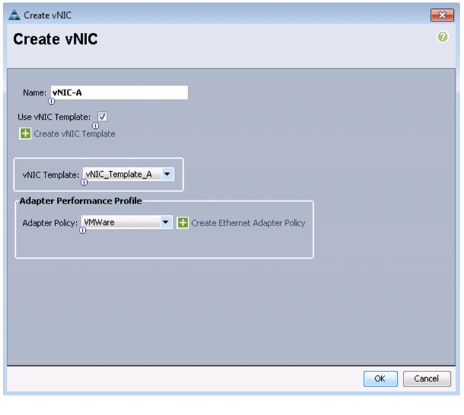Click the info icon under the Name field
The image size is (464, 415).
[x=51, y=101]
